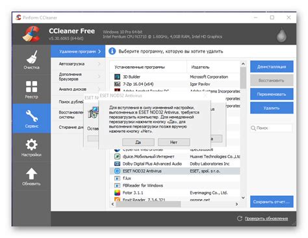
Task: Click the Деинсталляция button
Action: [272, 67]
